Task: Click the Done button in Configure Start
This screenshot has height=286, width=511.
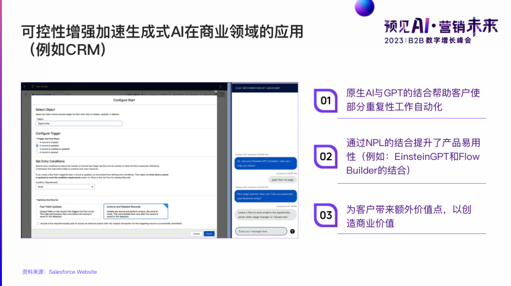Action: coord(209,234)
